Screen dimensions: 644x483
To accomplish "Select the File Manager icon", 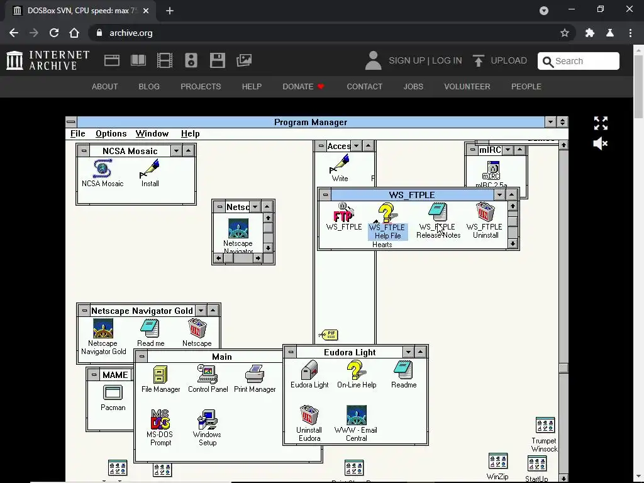I will 160,374.
